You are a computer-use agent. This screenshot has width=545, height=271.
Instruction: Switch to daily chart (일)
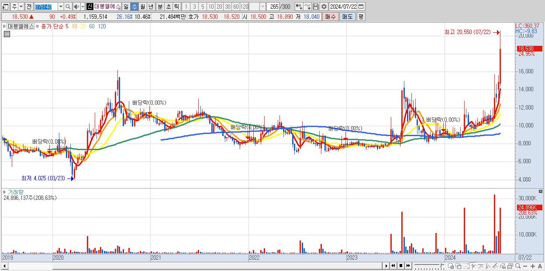coord(126,7)
